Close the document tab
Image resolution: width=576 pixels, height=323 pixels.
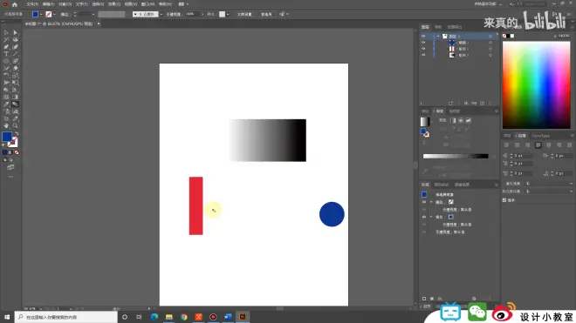point(99,24)
